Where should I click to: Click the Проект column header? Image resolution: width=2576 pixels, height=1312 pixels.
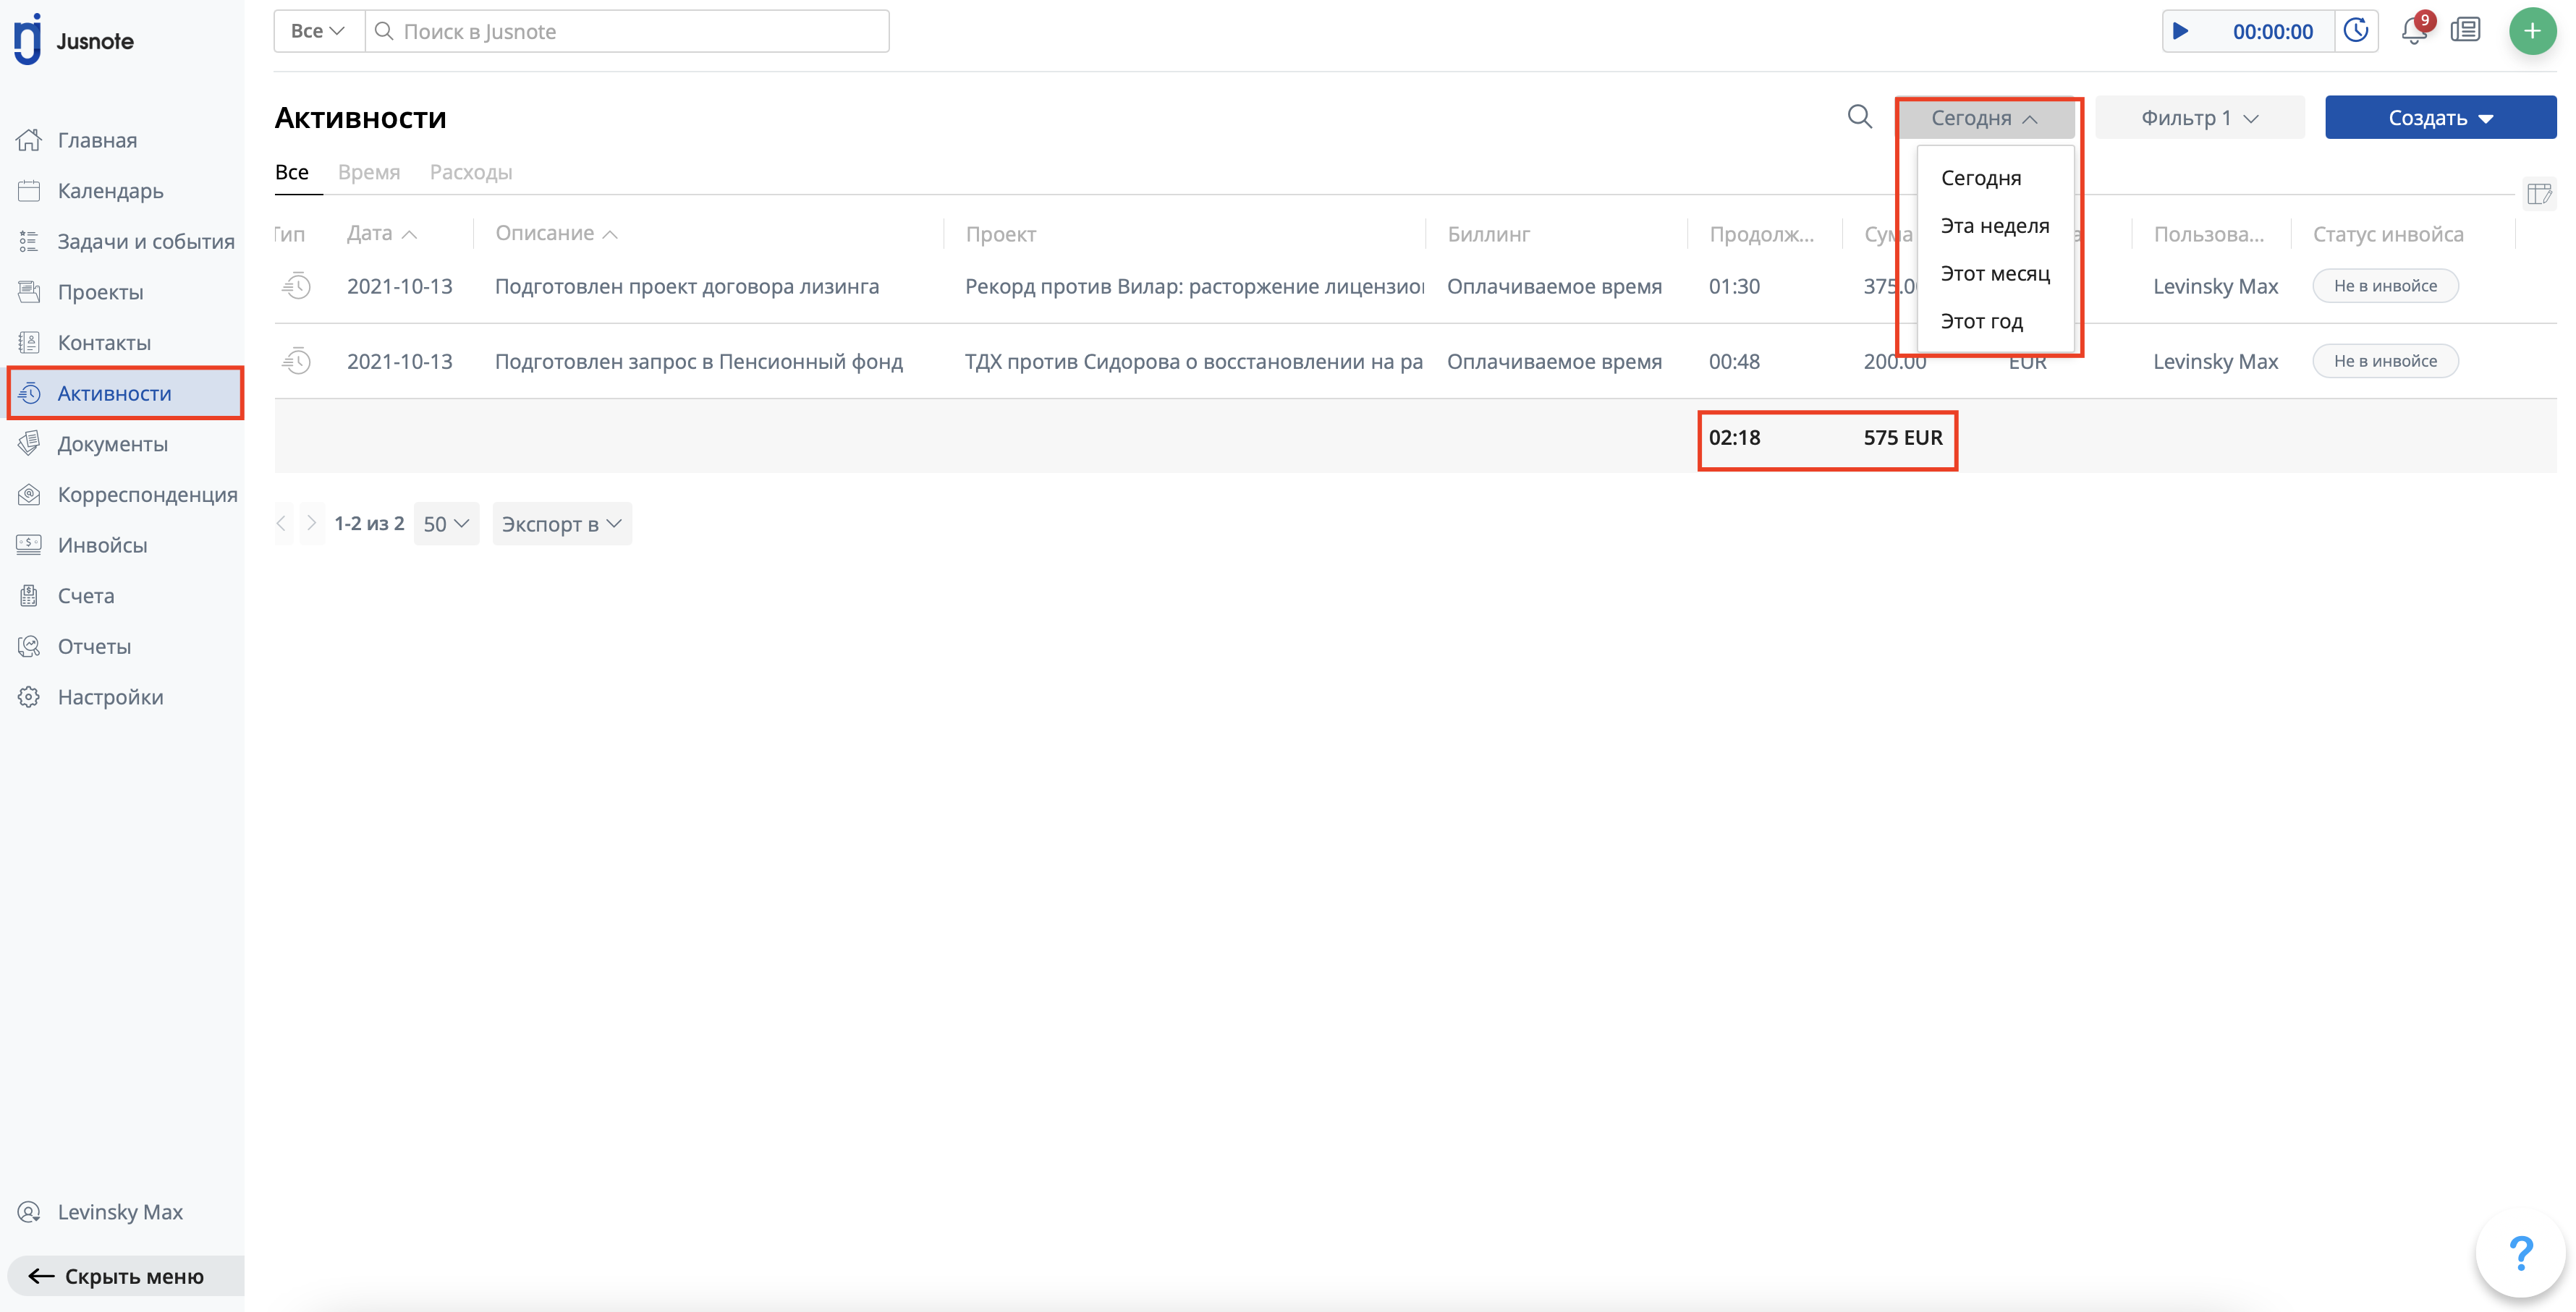(1001, 234)
